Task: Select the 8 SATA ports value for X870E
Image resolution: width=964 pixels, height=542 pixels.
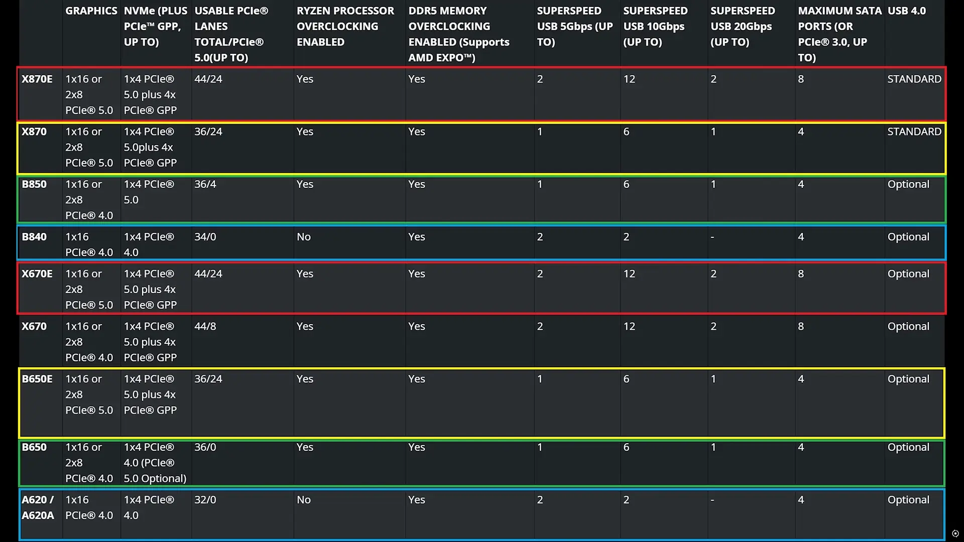Action: coord(801,79)
